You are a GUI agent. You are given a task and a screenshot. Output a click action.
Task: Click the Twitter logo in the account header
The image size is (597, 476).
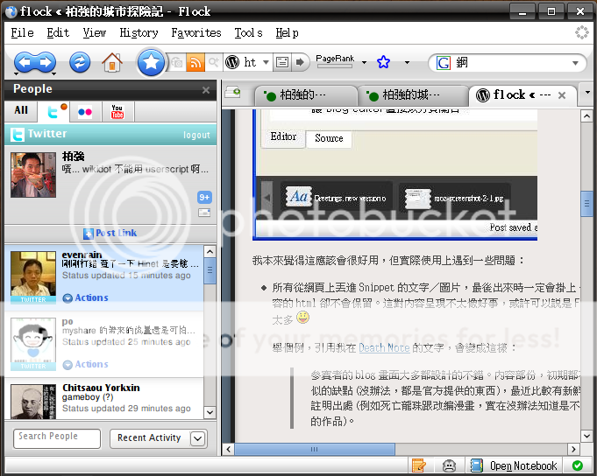[18, 135]
